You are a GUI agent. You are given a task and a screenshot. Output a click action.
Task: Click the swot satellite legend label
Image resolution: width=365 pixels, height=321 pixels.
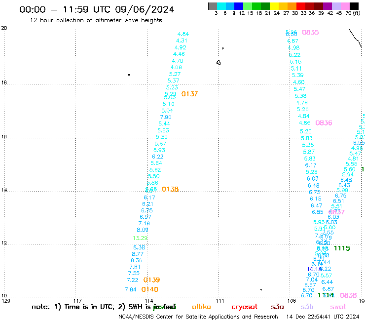(338, 307)
